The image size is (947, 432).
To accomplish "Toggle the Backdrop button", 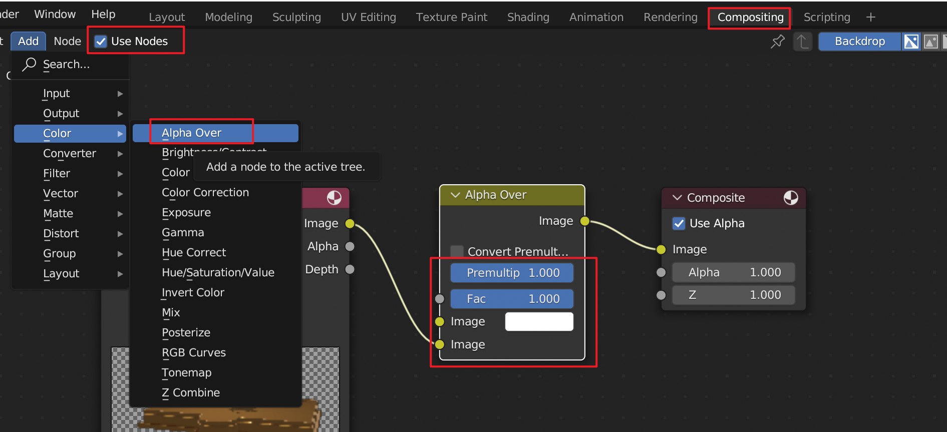I will [x=860, y=42].
